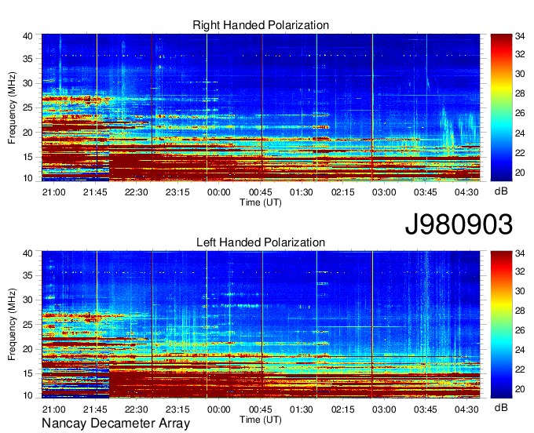Screen dimensions: 534x433
Task: Click the 32 dB label on the Left Handed color bar
Action: click(x=520, y=271)
